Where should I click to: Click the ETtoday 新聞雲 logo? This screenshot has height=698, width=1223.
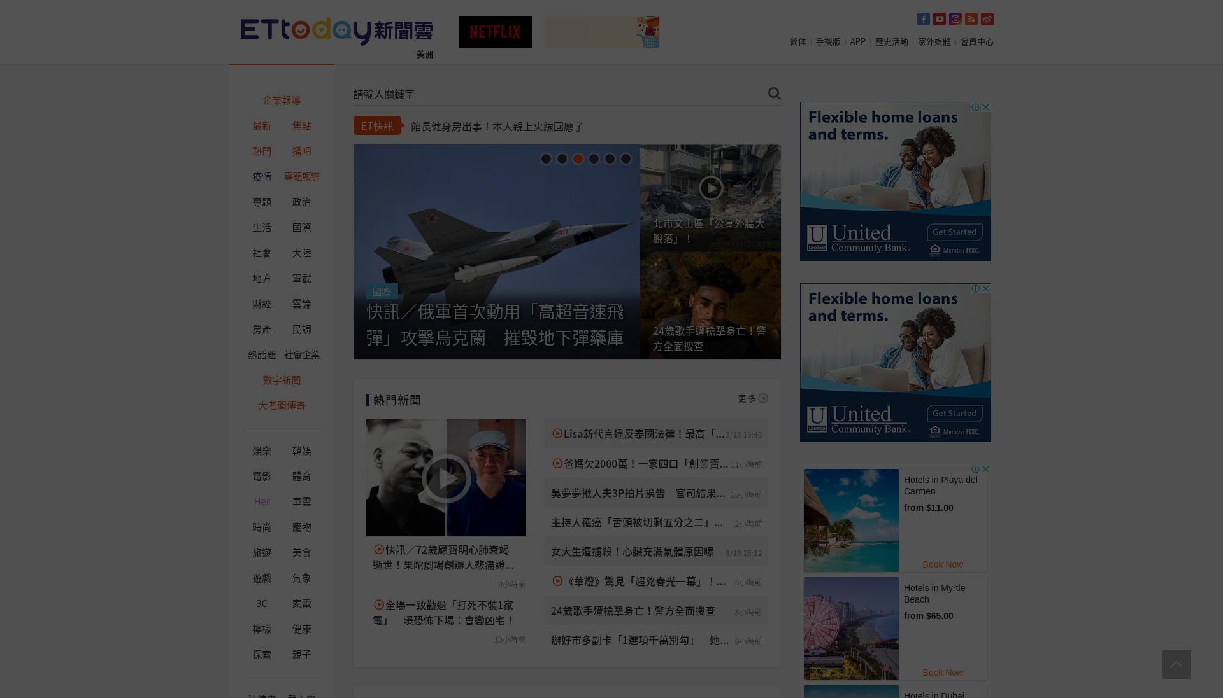tap(336, 31)
